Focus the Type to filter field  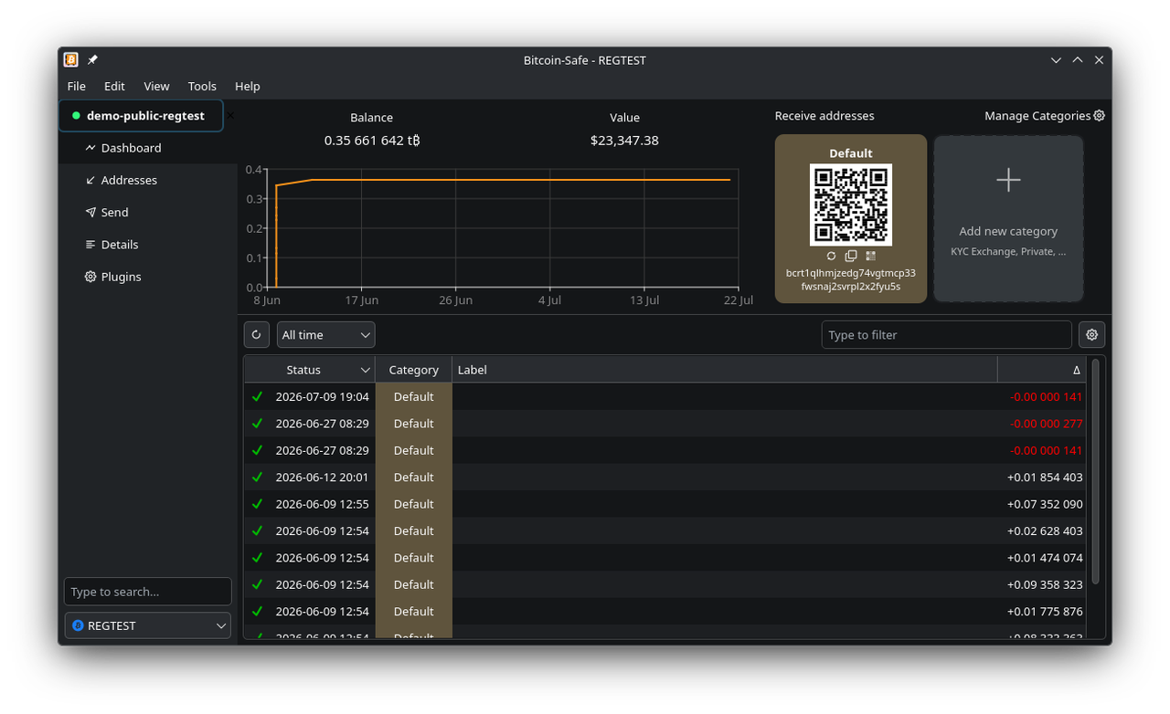[947, 335]
